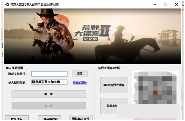The image size is (185, 121).
Task: Click the 游戏文件路径 label text
Action: pos(17,74)
